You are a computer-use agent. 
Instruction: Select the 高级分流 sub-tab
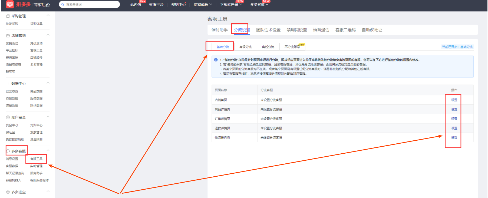[246, 47]
